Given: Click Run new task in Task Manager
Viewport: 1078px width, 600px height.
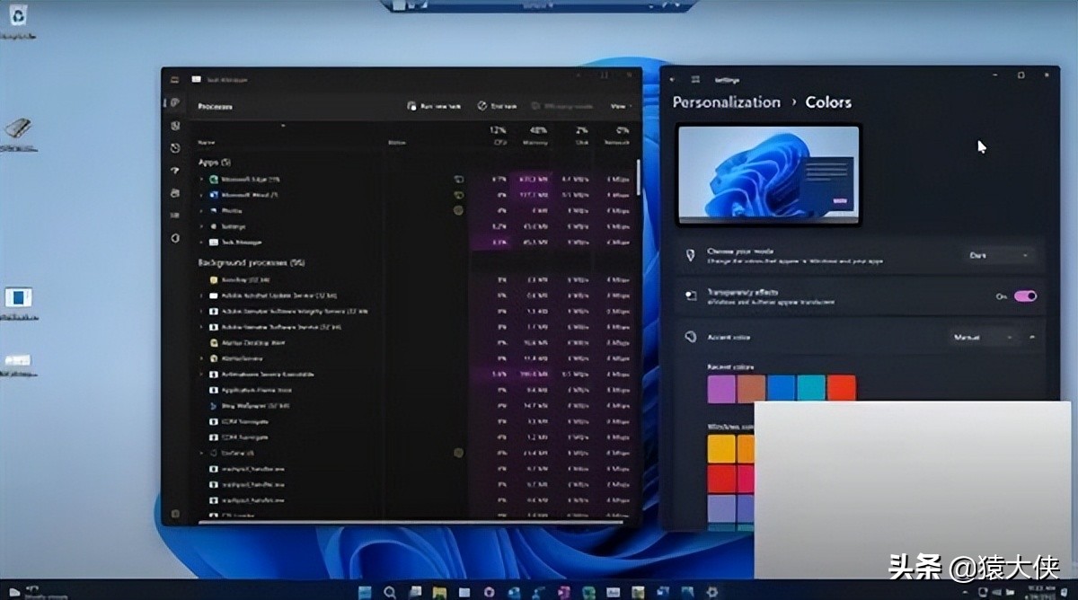Looking at the screenshot, I should point(434,106).
